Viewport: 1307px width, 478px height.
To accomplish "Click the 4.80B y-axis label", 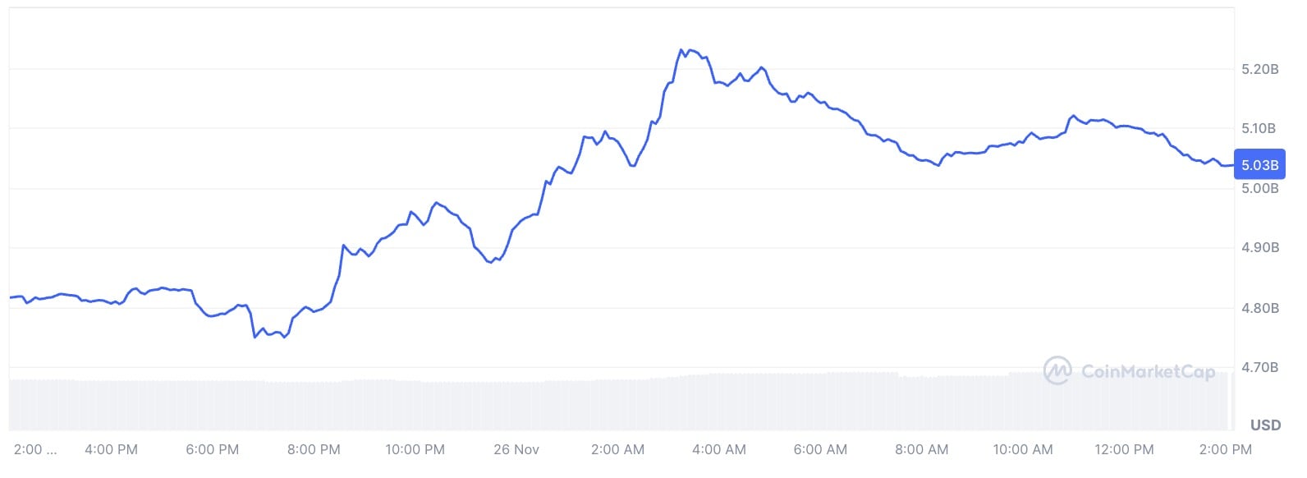I will 1259,308.
